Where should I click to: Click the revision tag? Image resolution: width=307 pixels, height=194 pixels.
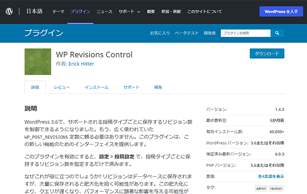[276, 188]
